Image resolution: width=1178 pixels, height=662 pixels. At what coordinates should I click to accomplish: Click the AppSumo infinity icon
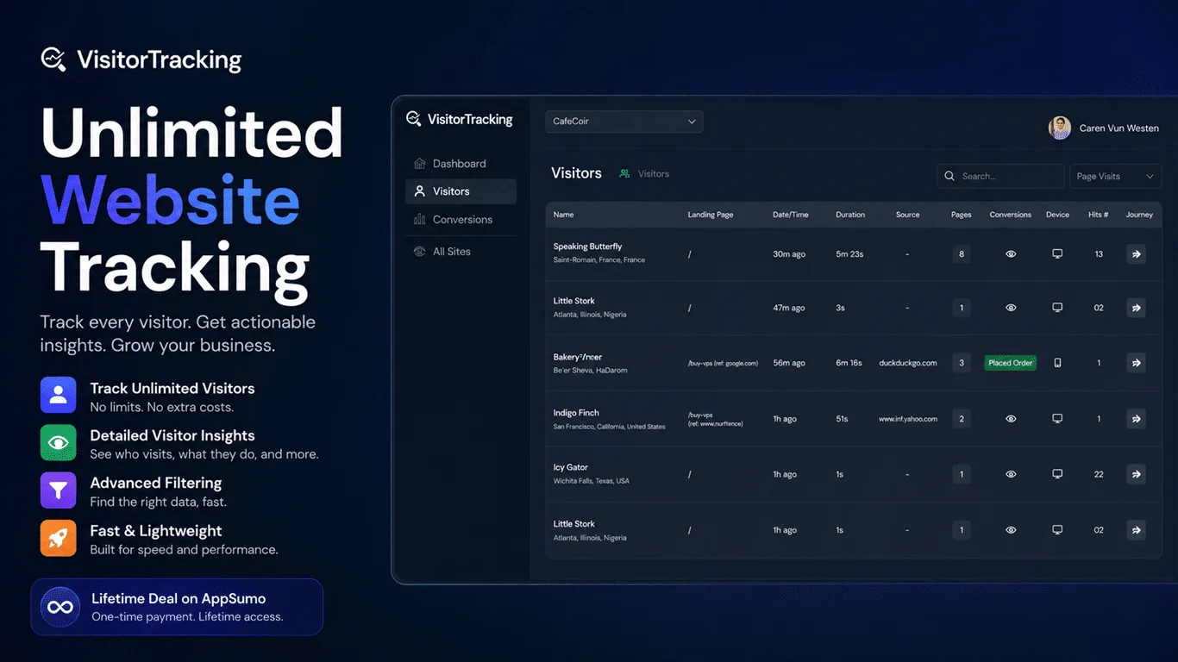click(x=60, y=607)
